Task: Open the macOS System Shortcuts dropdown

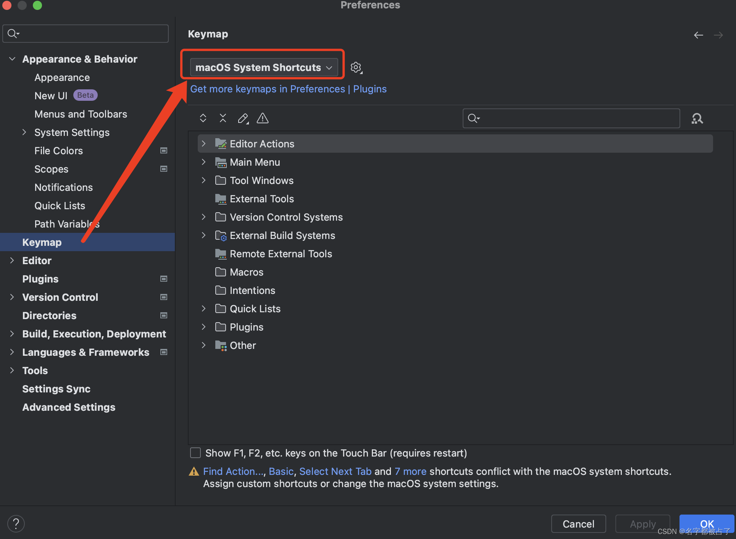Action: coord(263,67)
